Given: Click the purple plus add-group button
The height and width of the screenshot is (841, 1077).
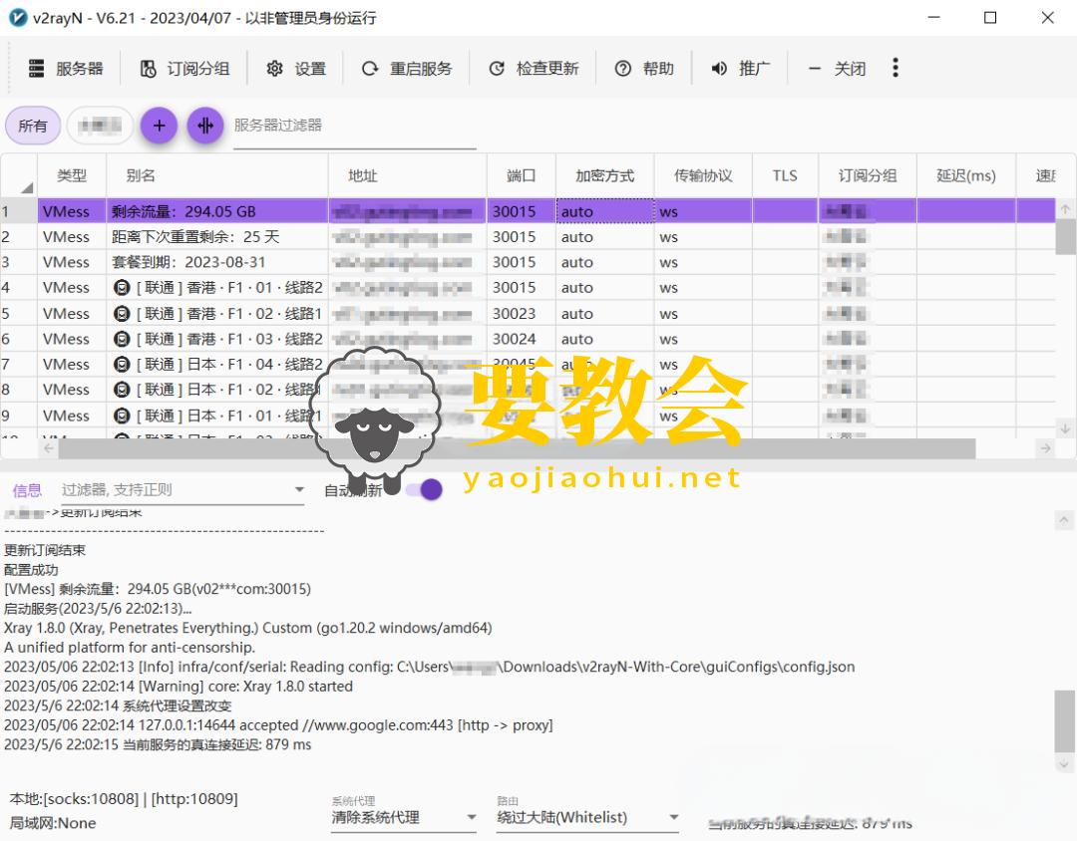Looking at the screenshot, I should (159, 126).
